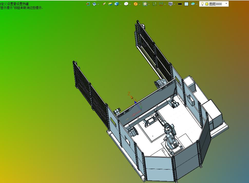Click the orange sphere render icon
The image size is (249, 183).
click(136, 4)
